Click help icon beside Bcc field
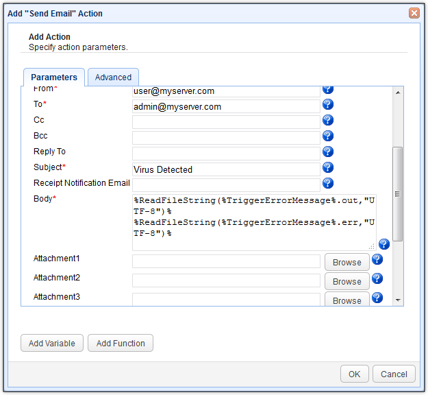The height and width of the screenshot is (395, 428). coord(328,136)
